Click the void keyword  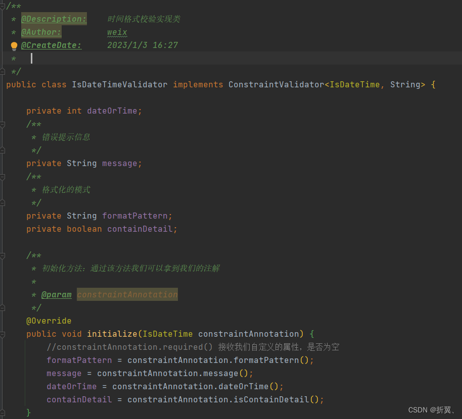[72, 334]
